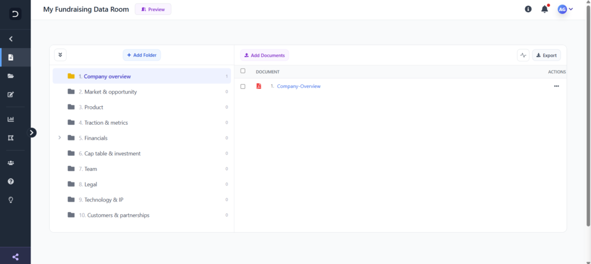Open the notifications bell icon
Screen dimensions: 591x264
pyautogui.click(x=544, y=9)
